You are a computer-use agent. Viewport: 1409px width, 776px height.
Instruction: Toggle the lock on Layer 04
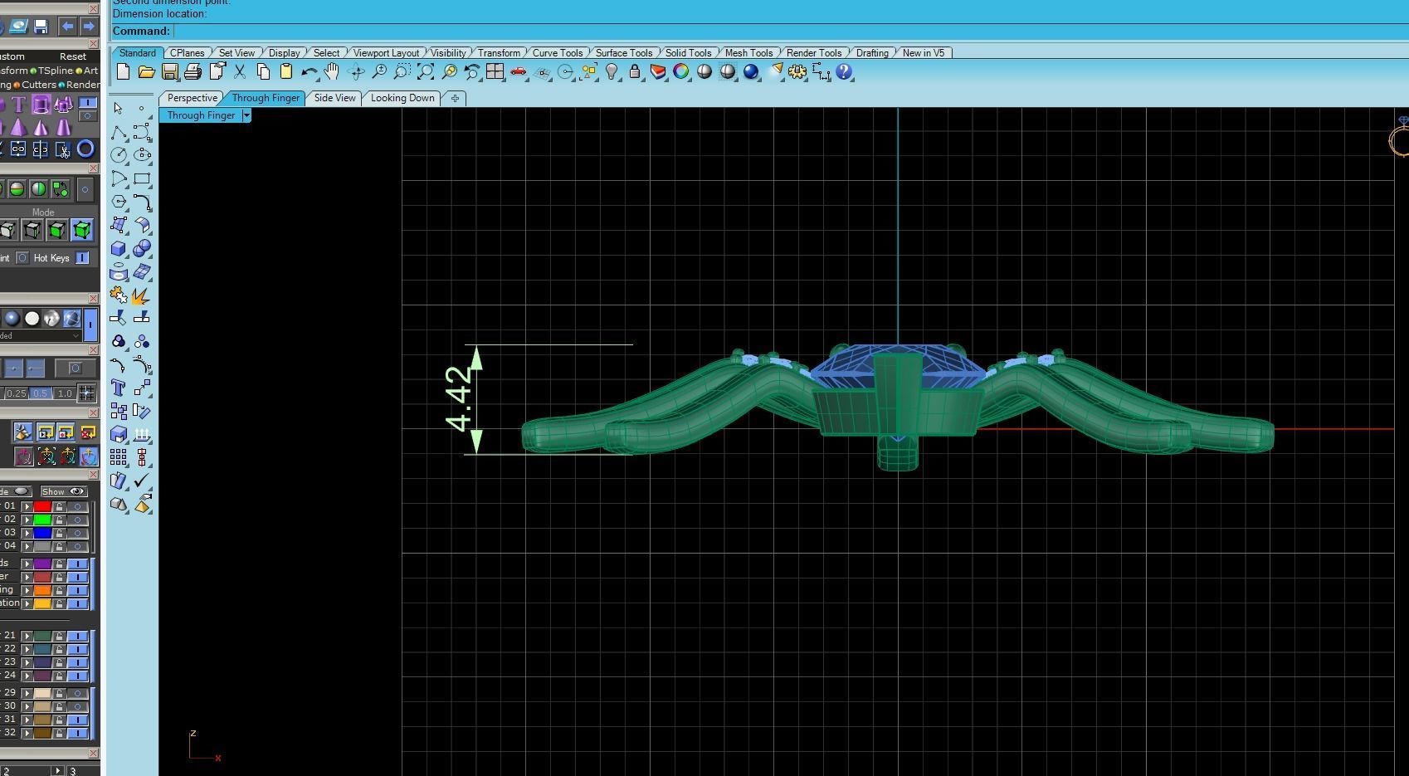coord(60,546)
